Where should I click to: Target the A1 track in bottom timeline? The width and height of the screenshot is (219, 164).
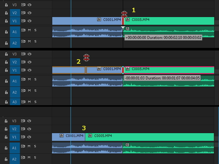click(15, 148)
